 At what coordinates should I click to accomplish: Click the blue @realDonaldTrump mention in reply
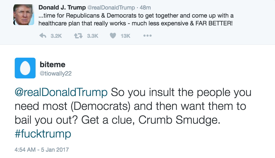tap(61, 93)
